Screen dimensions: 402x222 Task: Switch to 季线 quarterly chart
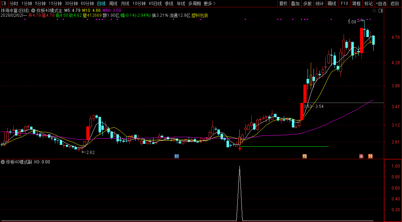pyautogui.click(x=169, y=3)
